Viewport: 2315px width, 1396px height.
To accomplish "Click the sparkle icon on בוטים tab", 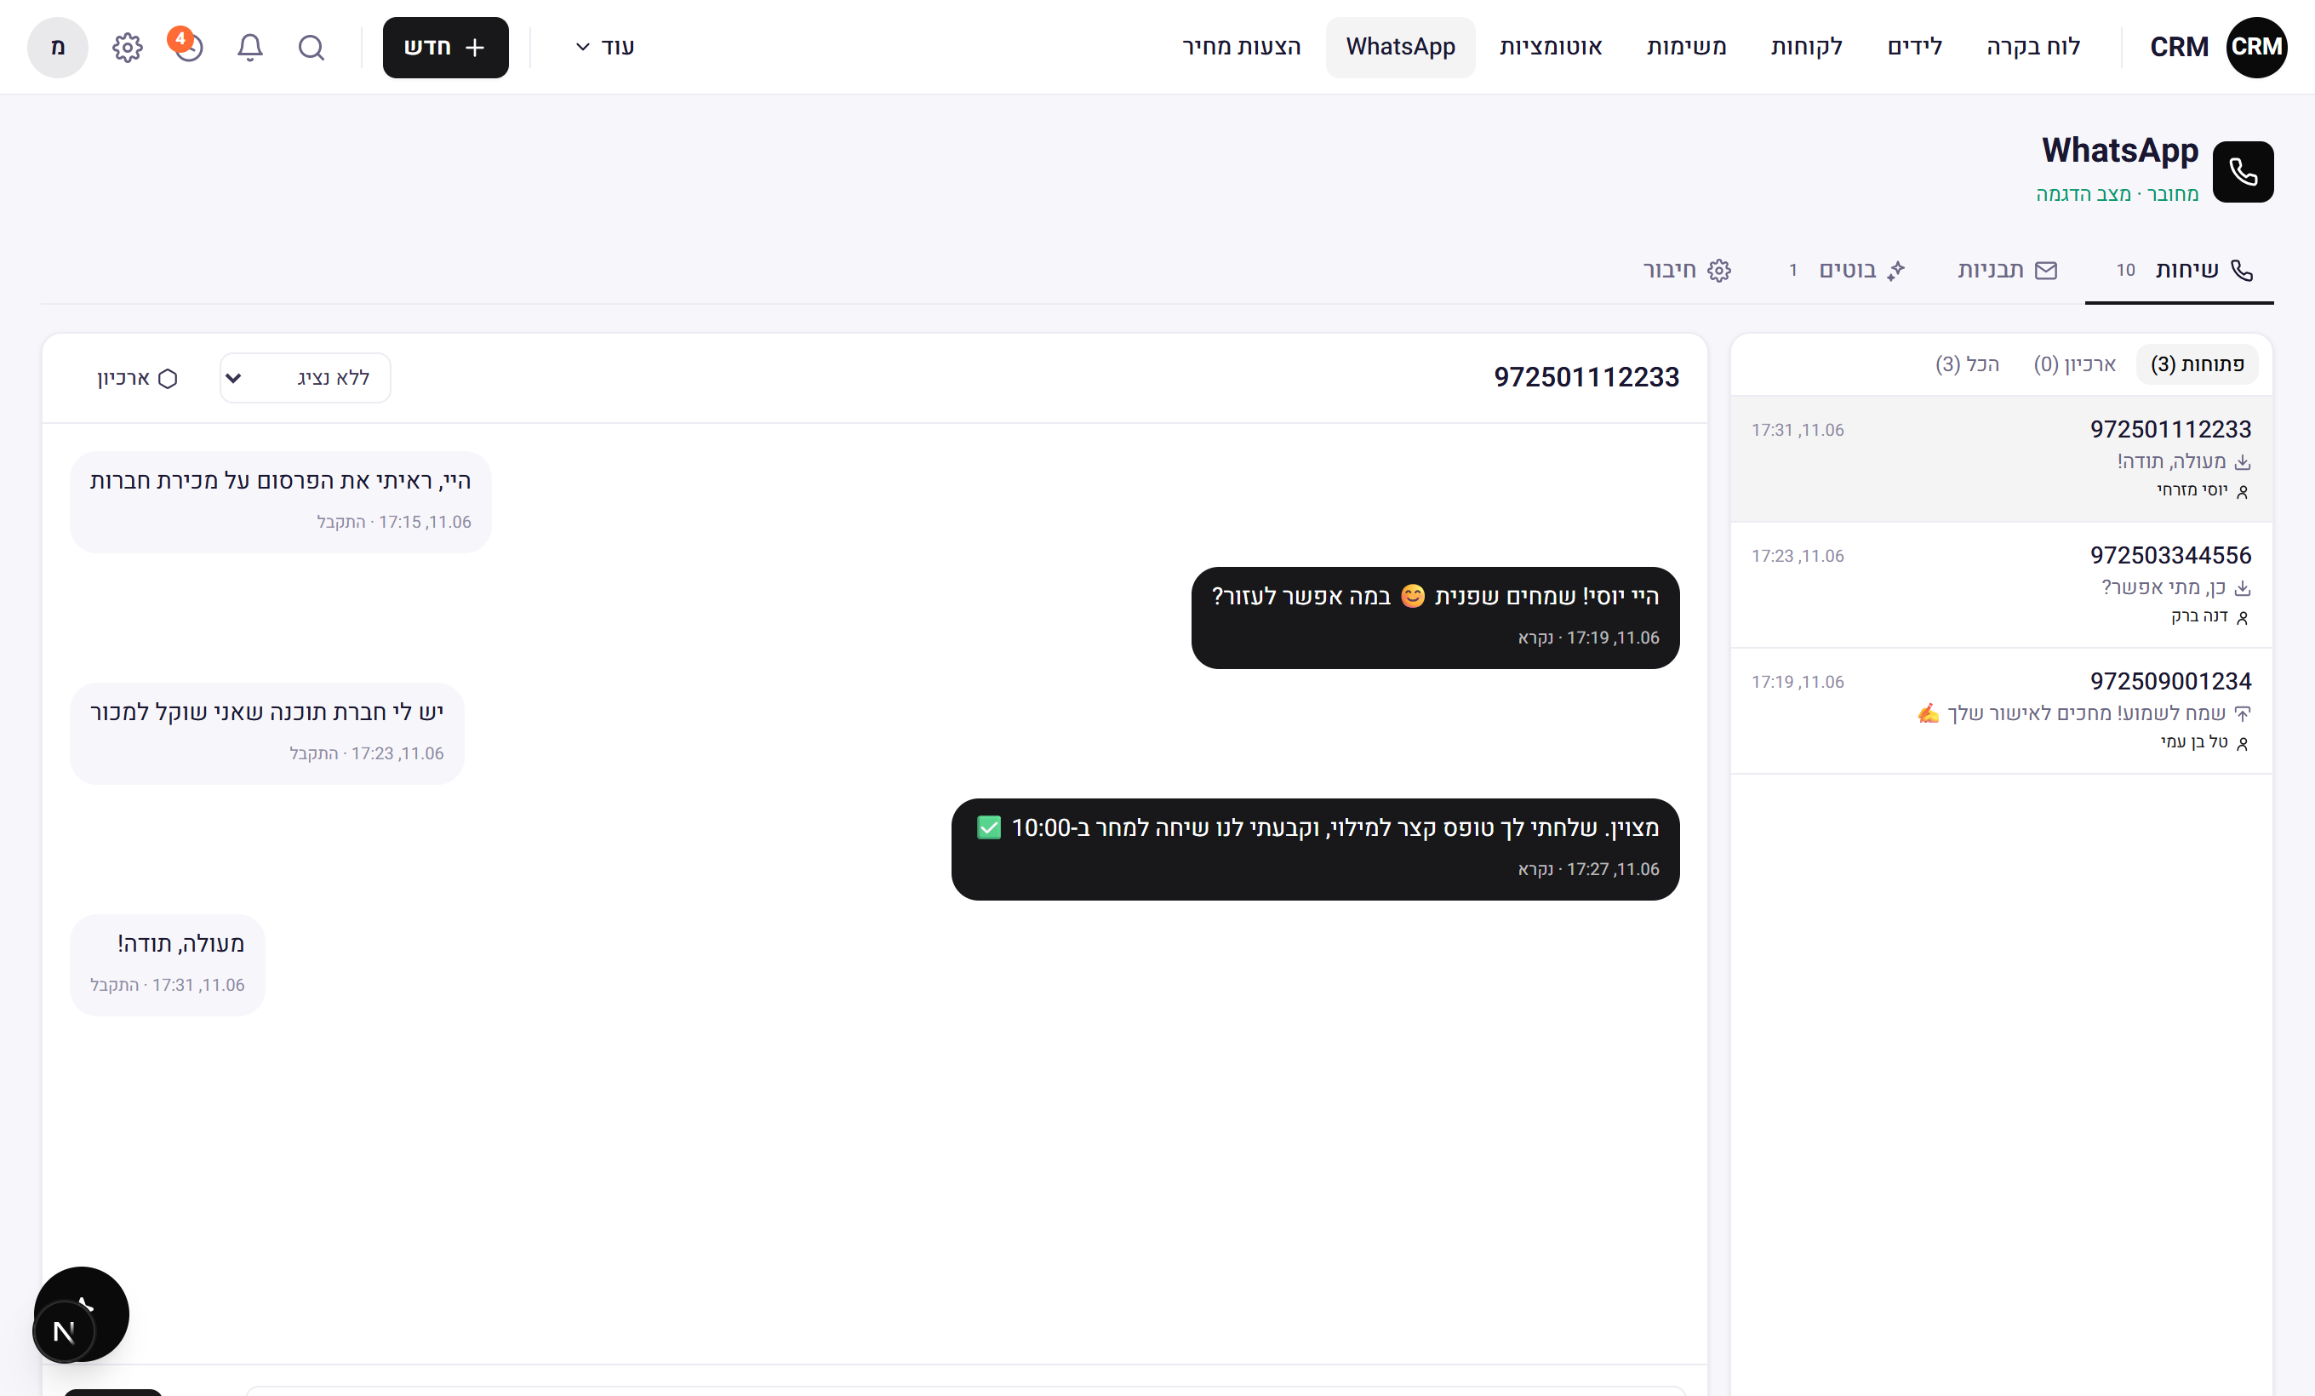I will [1896, 271].
